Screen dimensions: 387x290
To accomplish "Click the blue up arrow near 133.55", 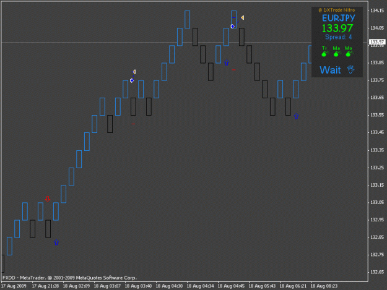I will click(296, 116).
